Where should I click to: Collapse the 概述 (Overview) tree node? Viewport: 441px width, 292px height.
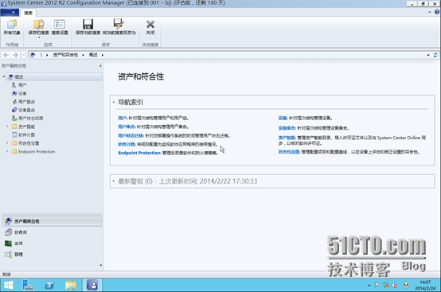click(x=4, y=76)
